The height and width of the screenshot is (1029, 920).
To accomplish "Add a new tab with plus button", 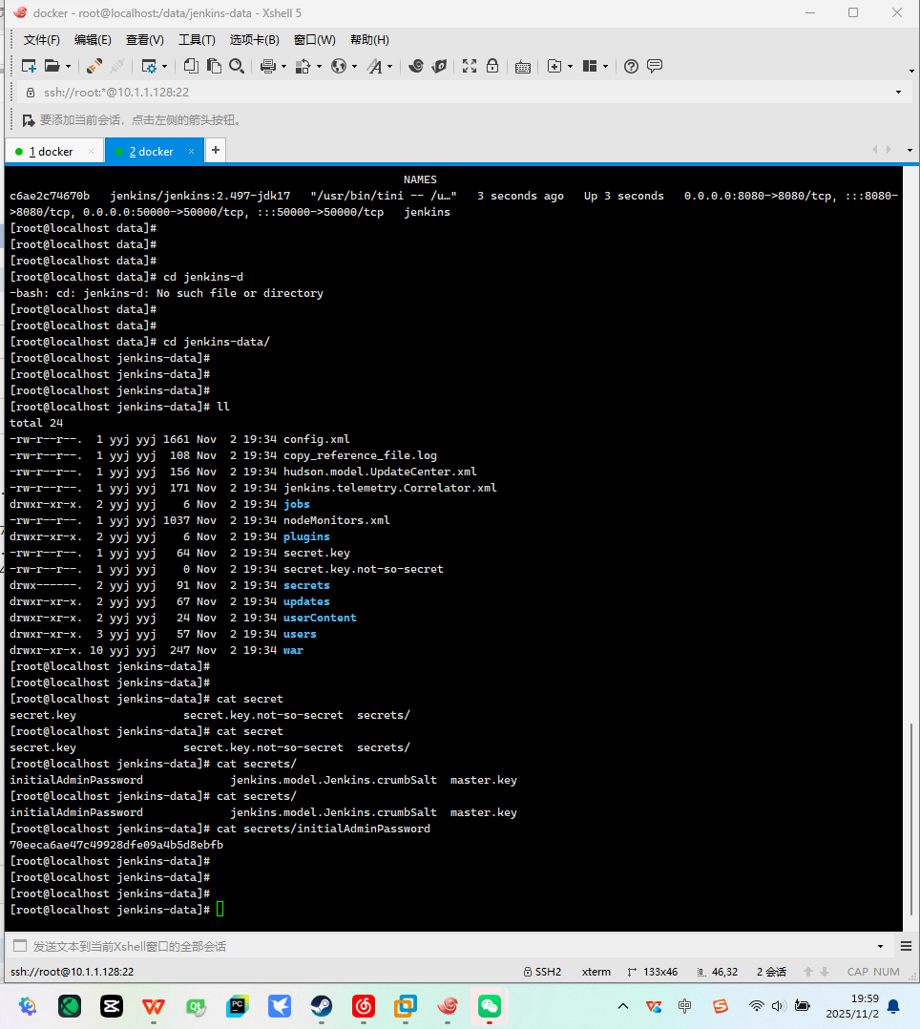I will [216, 150].
